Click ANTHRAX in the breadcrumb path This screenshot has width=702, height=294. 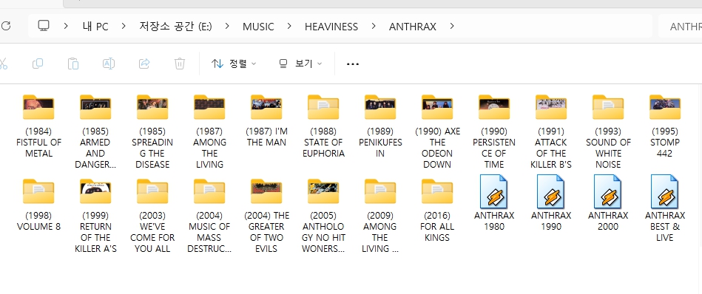tap(412, 27)
